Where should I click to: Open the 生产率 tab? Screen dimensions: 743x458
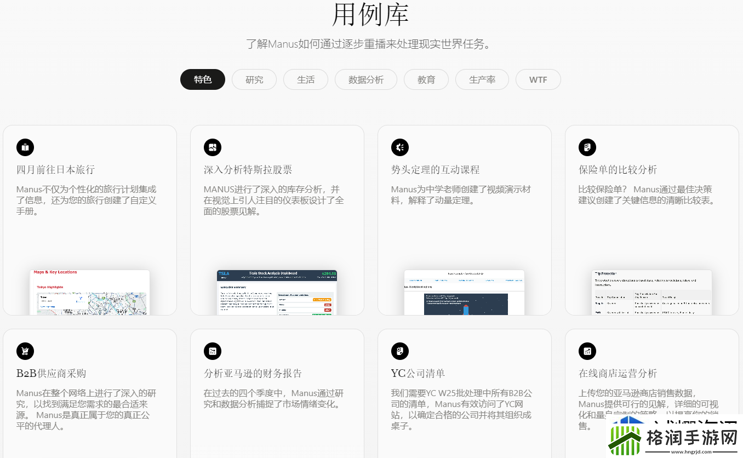point(482,79)
